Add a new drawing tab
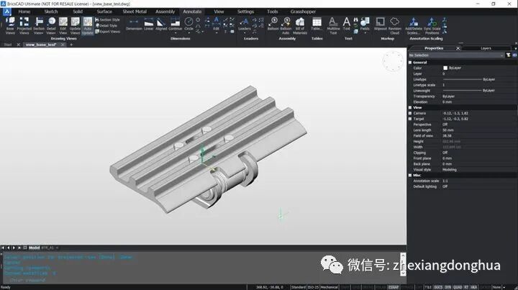 (x=71, y=45)
